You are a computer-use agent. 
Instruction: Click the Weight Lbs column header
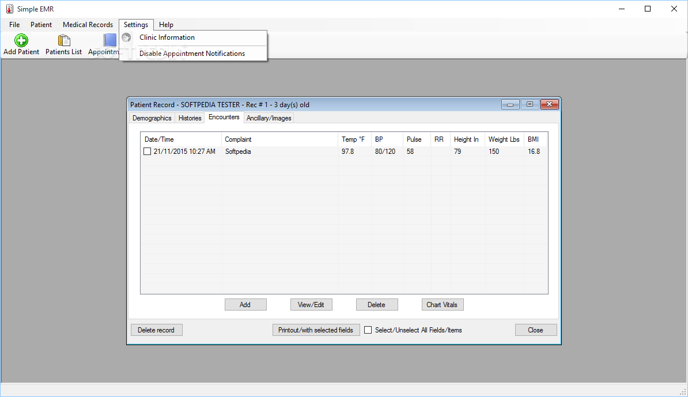[505, 139]
